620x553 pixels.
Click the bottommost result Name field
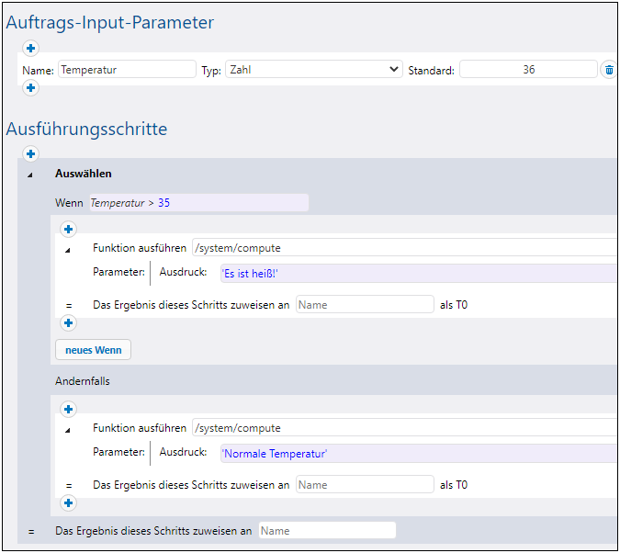tap(327, 530)
